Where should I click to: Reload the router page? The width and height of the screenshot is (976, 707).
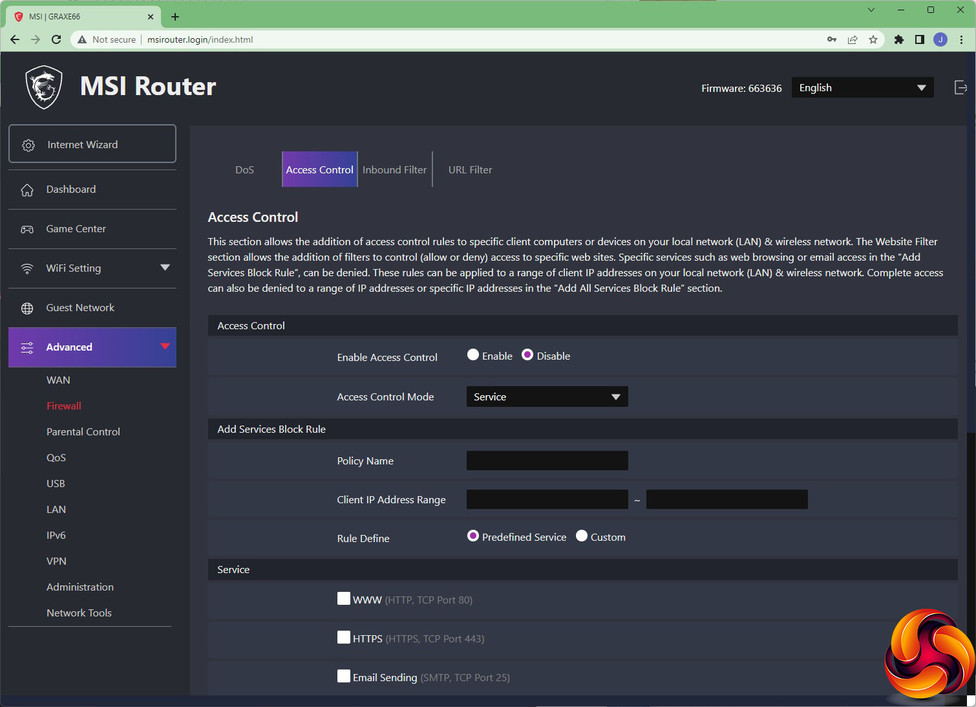[x=56, y=39]
